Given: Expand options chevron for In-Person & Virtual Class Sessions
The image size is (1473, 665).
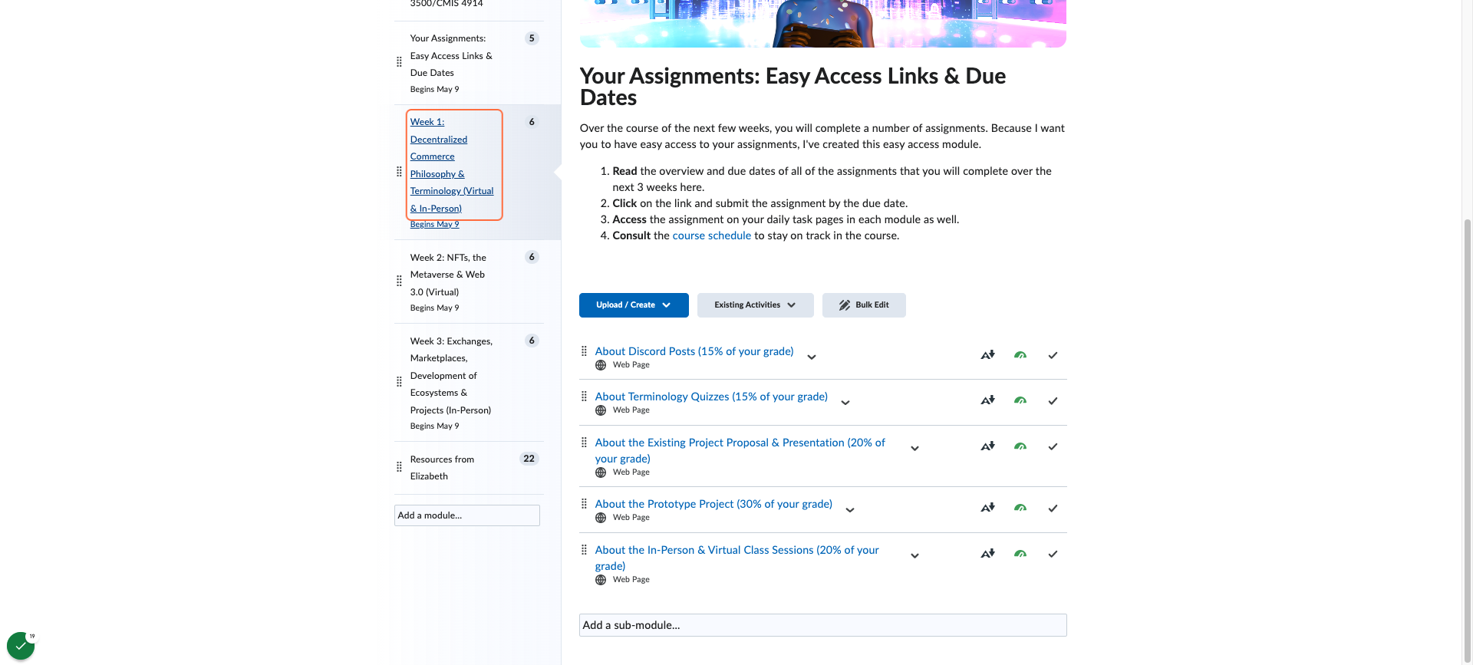Looking at the screenshot, I should (914, 556).
